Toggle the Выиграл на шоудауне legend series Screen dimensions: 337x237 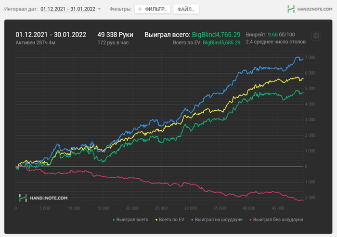pyautogui.click(x=217, y=220)
